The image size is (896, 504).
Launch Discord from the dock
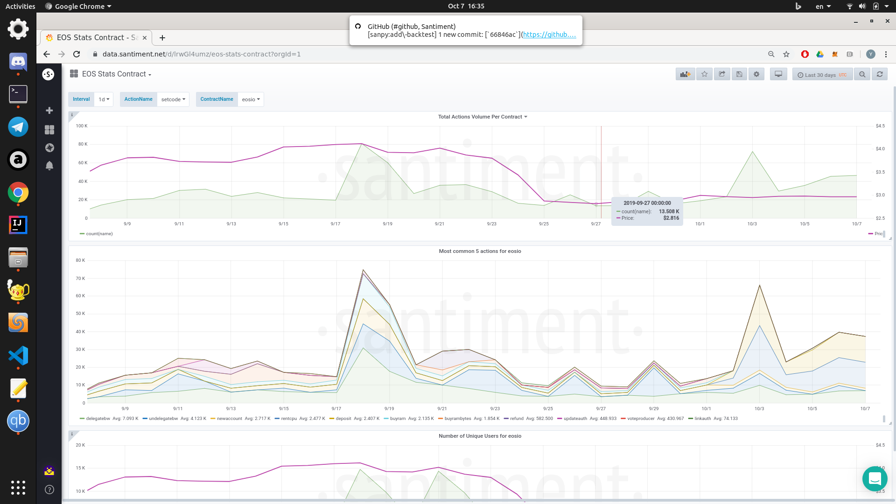coord(18,62)
